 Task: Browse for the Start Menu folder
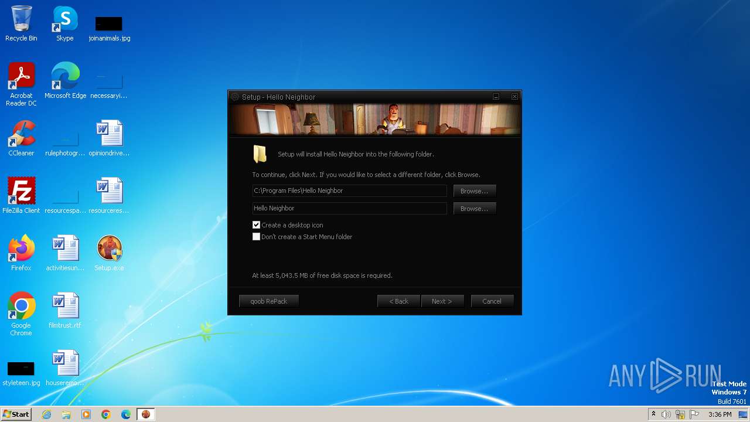point(475,209)
